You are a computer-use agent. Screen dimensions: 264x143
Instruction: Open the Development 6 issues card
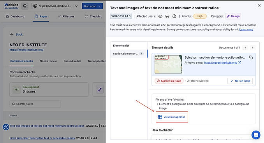(x=49, y=89)
